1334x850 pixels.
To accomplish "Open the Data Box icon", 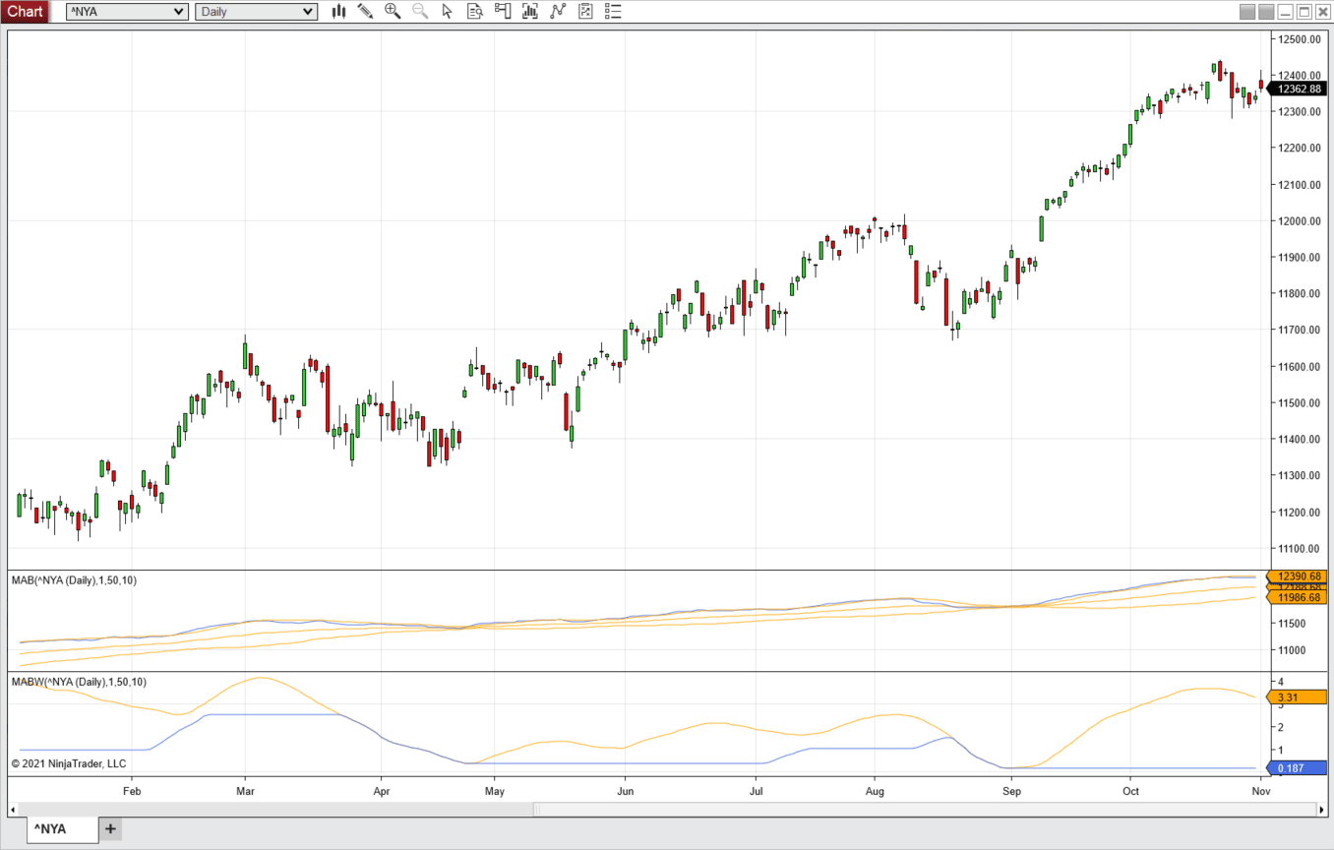I will point(475,11).
